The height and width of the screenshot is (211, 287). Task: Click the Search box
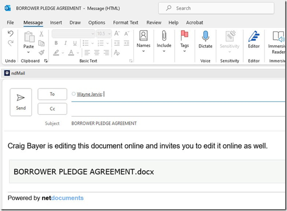click(216, 8)
